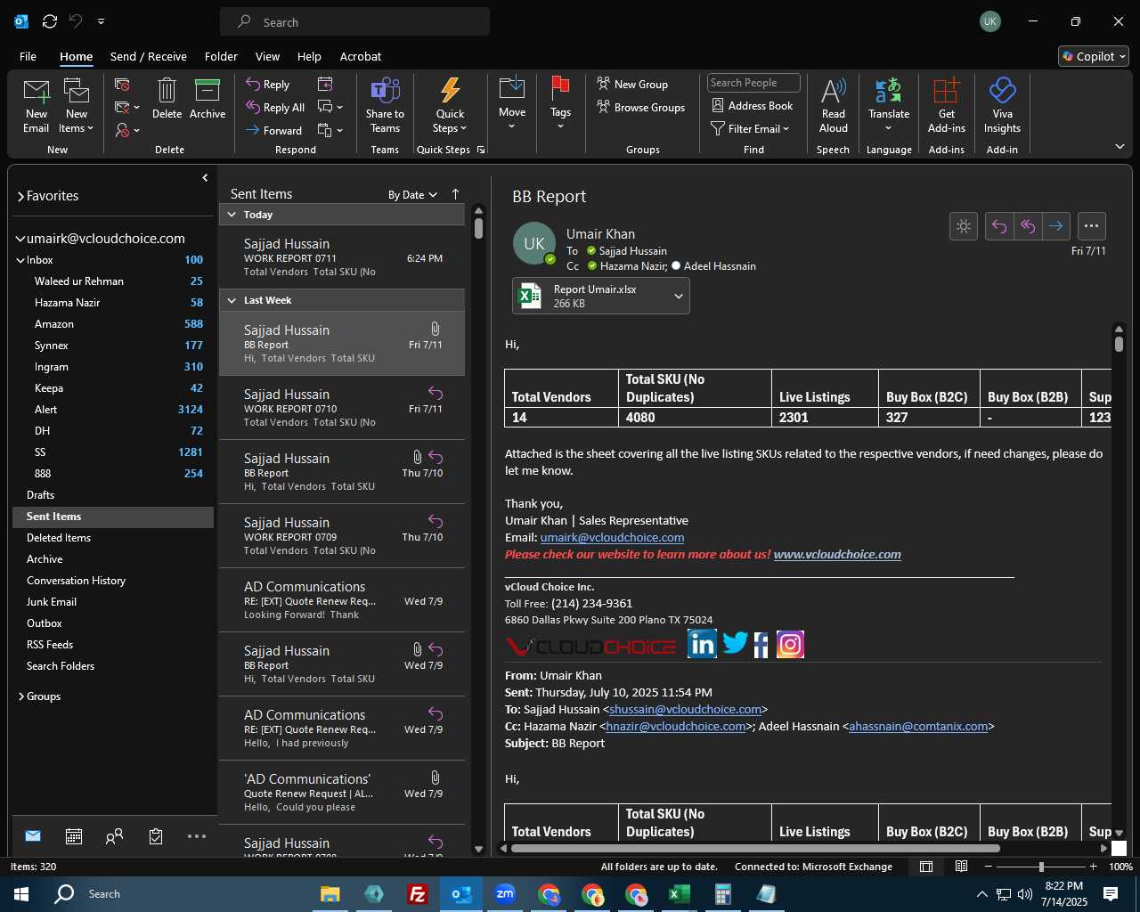The width and height of the screenshot is (1140, 912).
Task: Open the Help tab
Action: coord(309,56)
